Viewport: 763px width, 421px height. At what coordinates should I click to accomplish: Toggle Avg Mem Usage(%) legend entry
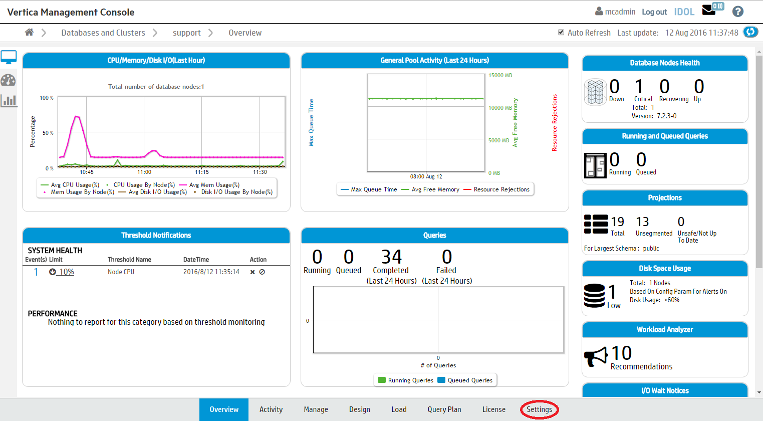coord(209,185)
